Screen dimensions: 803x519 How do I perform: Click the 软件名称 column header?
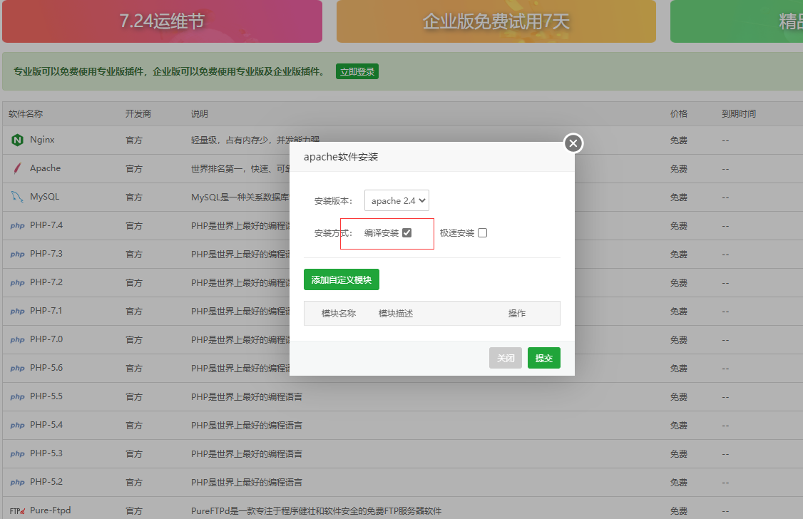(x=26, y=113)
